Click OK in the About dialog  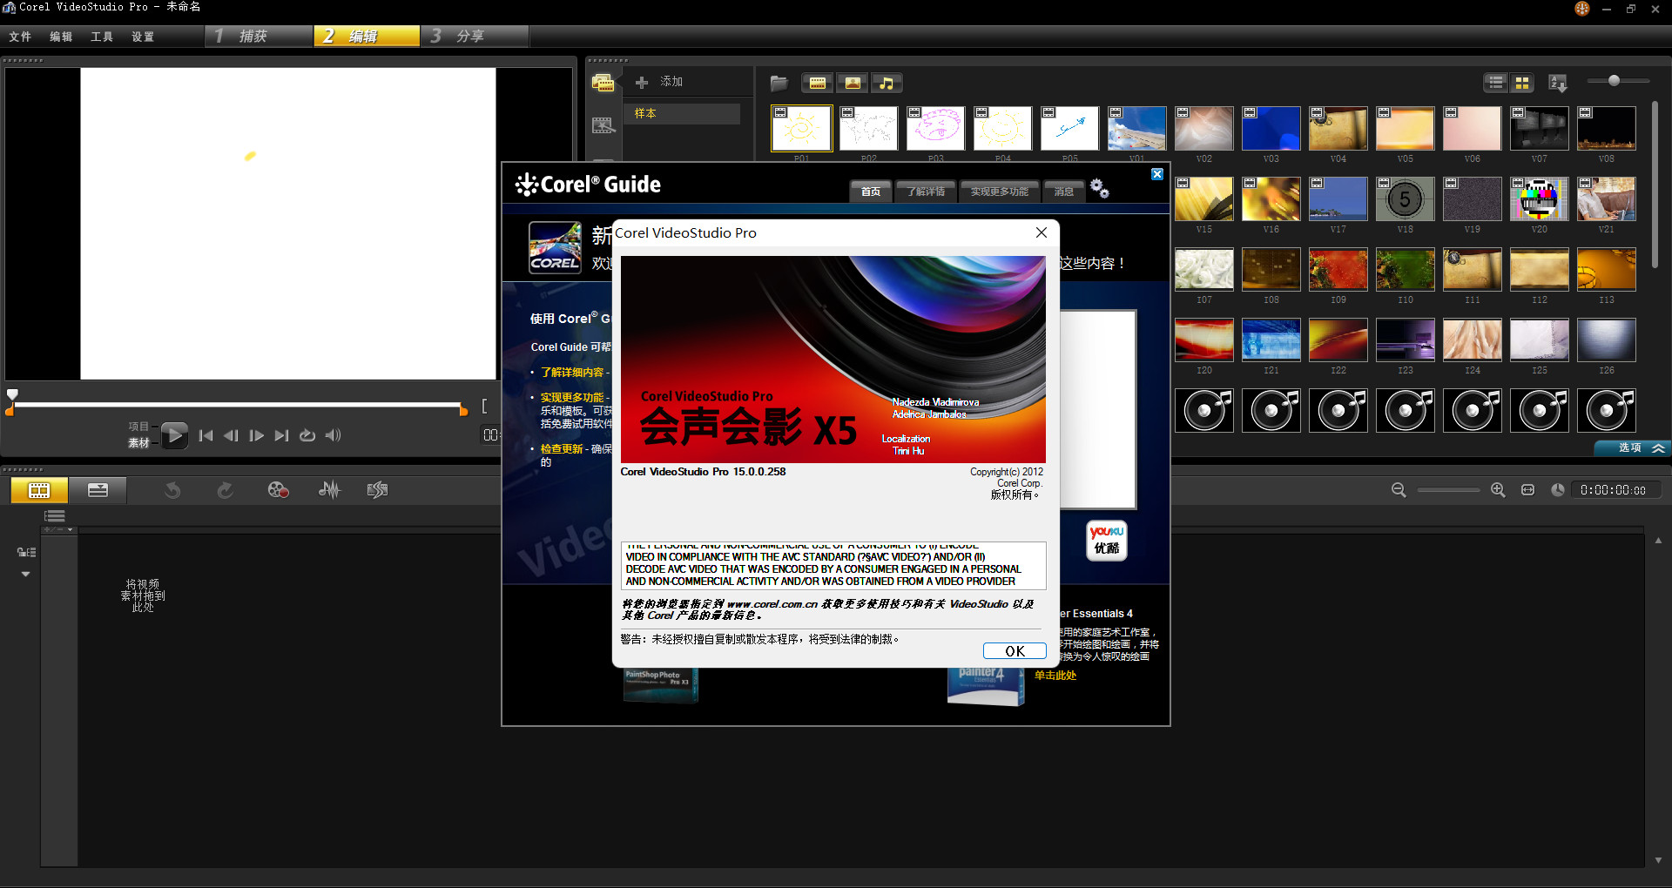pos(1015,651)
